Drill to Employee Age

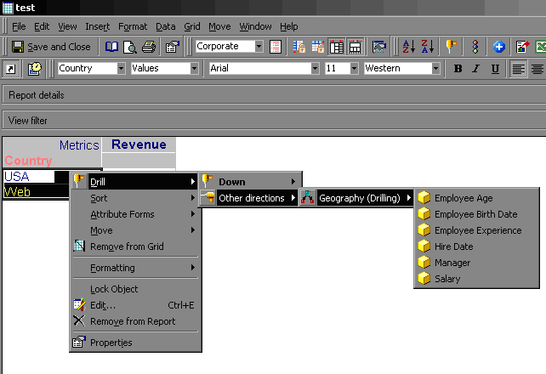[476, 198]
